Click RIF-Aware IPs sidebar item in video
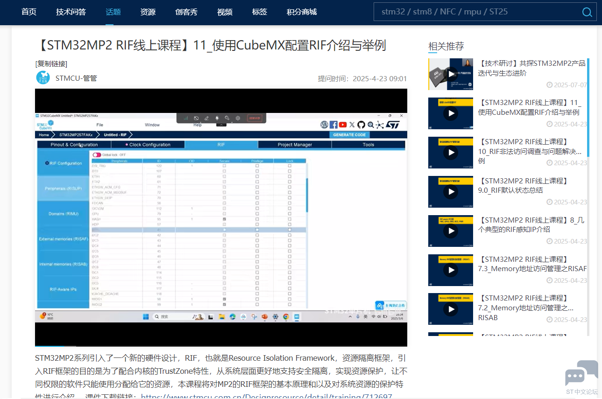Viewport: 602px width, 399px height. coord(64,289)
